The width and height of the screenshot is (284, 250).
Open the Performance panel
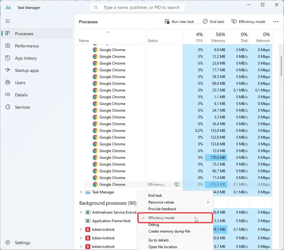click(x=26, y=46)
